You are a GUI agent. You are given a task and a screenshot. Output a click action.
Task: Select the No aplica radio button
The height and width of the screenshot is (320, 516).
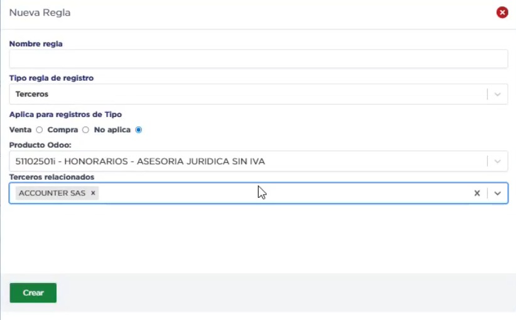tap(139, 130)
